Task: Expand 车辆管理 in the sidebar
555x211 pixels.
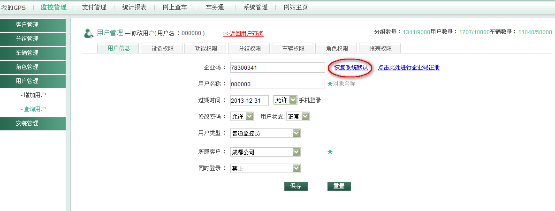Action: tap(33, 53)
